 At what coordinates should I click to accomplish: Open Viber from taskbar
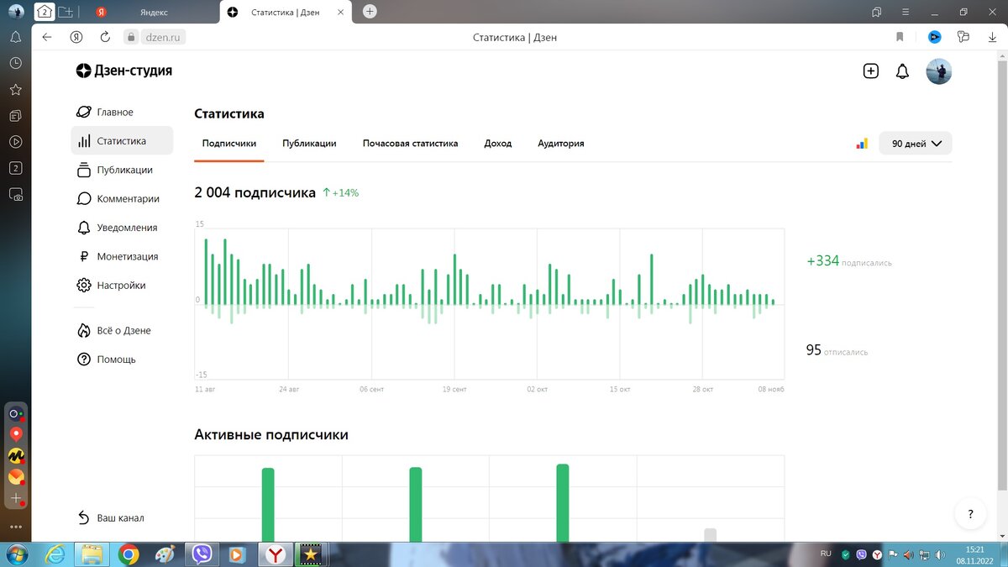coord(202,554)
